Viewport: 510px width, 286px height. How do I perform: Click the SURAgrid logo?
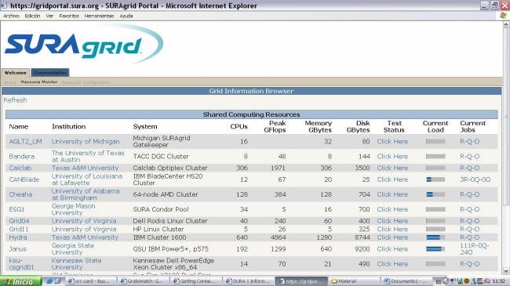coord(83,44)
